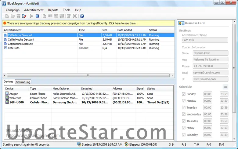Viewport: 238px width, 149px height.
Task: Open the Campaign menu
Action: point(13,10)
